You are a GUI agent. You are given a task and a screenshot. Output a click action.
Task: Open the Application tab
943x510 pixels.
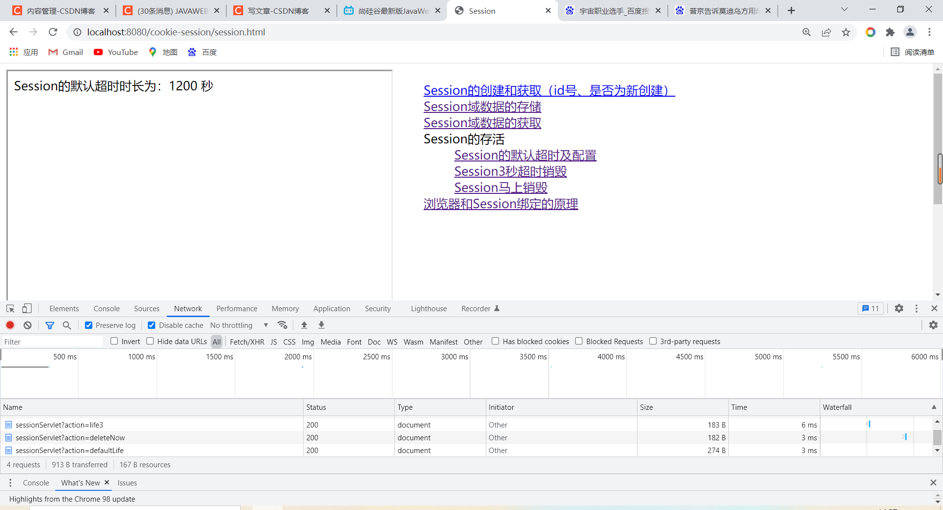332,308
